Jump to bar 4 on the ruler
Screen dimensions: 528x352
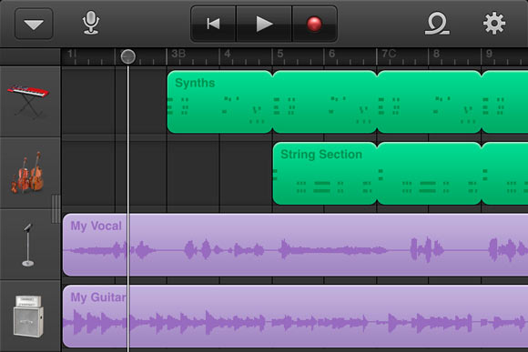coord(228,54)
